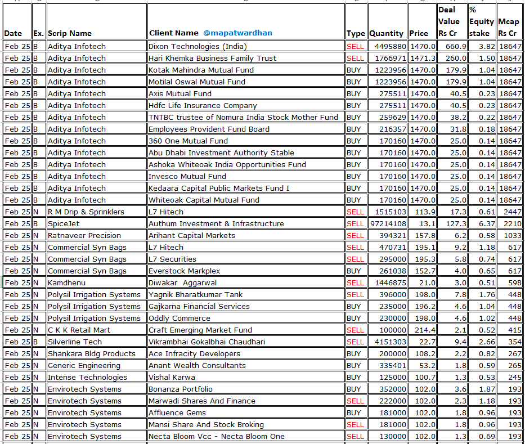
Task: Select the Quantity column header cell
Action: point(387,22)
